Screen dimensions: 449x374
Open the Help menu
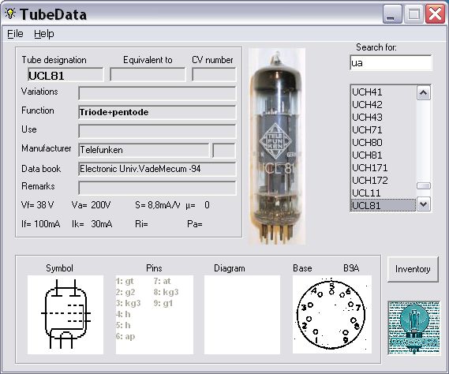pyautogui.click(x=44, y=34)
